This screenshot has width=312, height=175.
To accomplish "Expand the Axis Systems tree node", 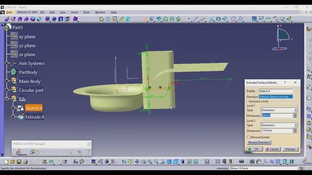I will pyautogui.click(x=6, y=63).
